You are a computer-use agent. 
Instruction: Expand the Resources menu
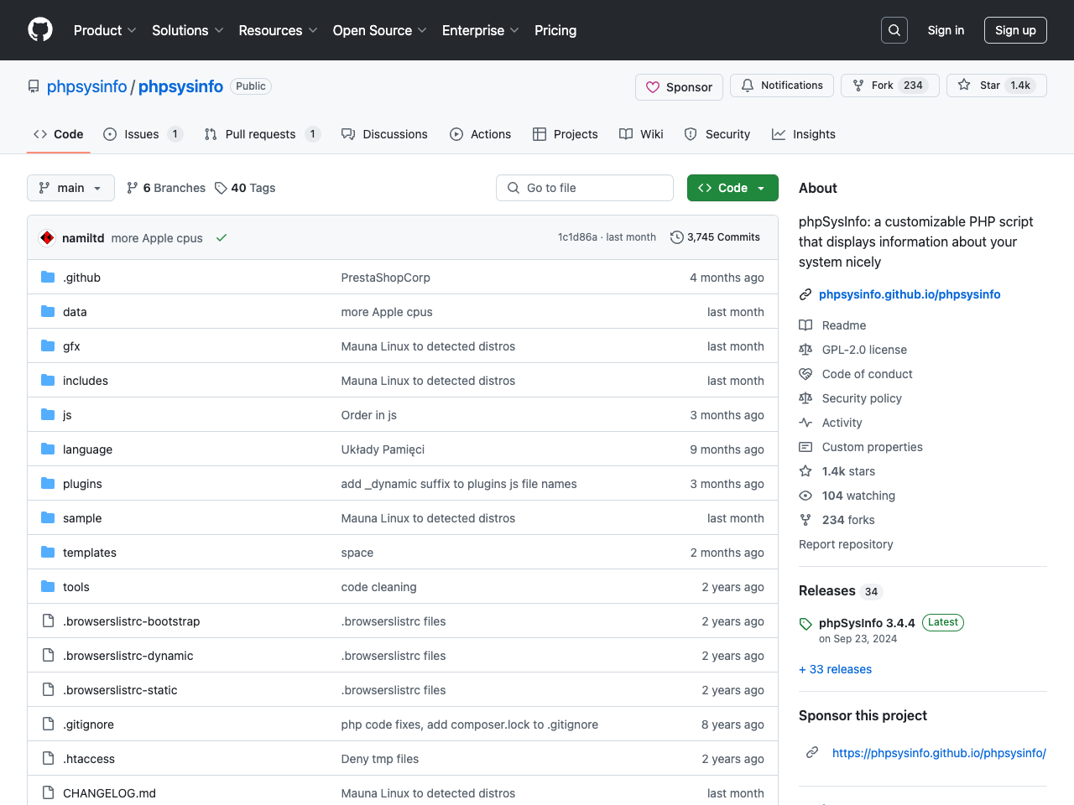point(279,30)
